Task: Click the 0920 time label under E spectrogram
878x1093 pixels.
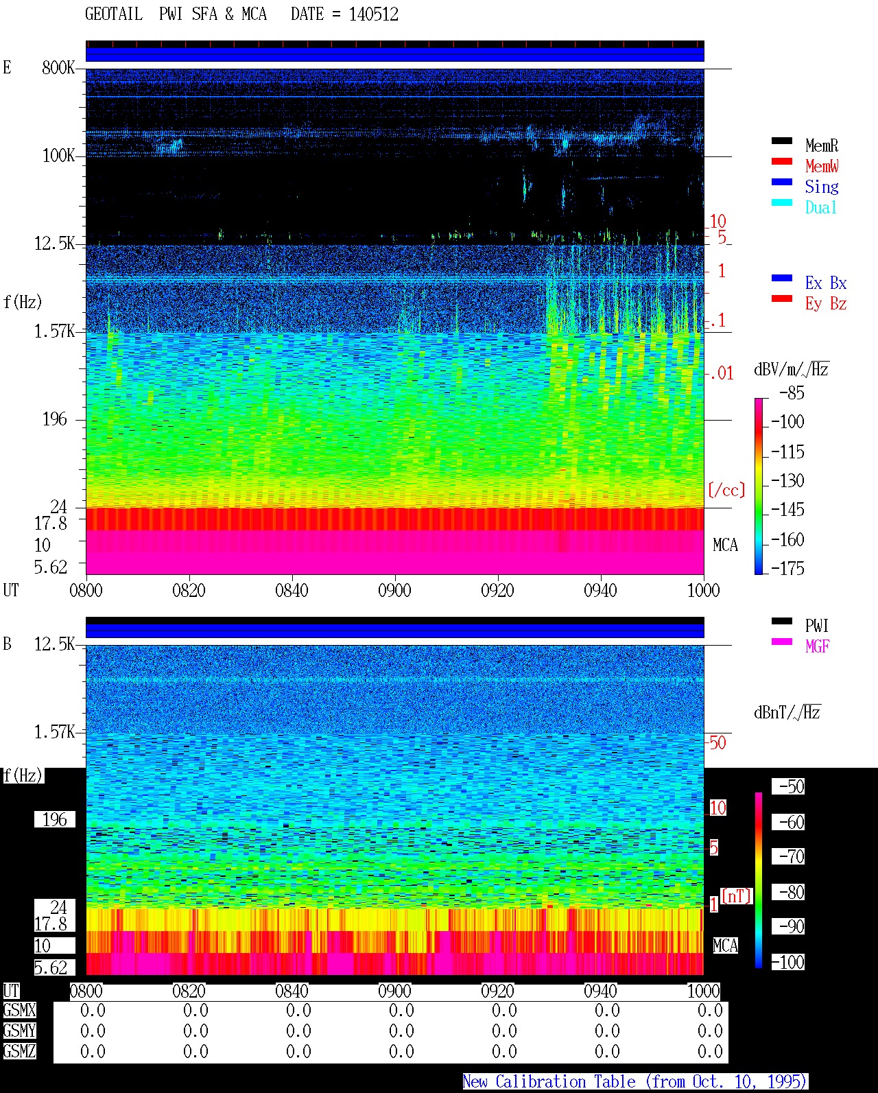Action: [x=497, y=590]
